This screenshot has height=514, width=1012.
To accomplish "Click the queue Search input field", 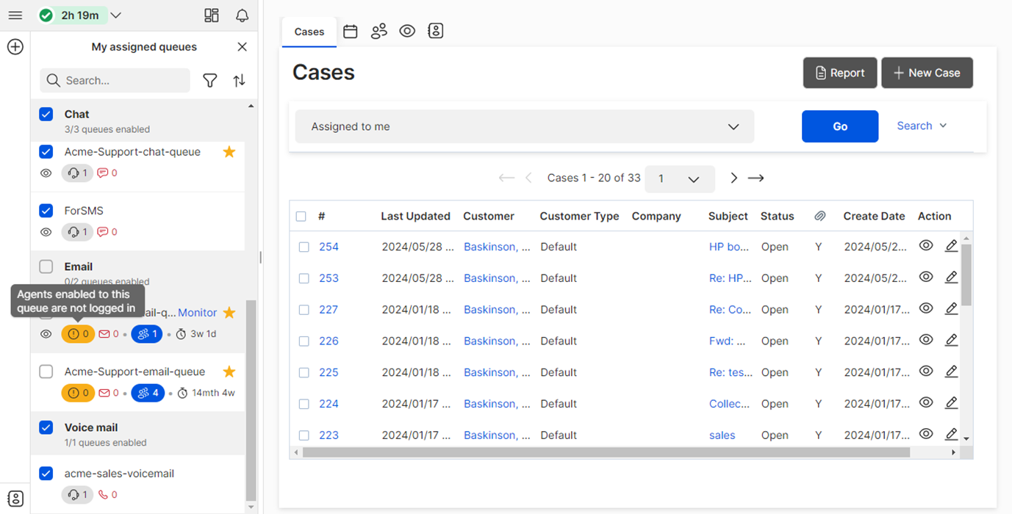I will 115,81.
